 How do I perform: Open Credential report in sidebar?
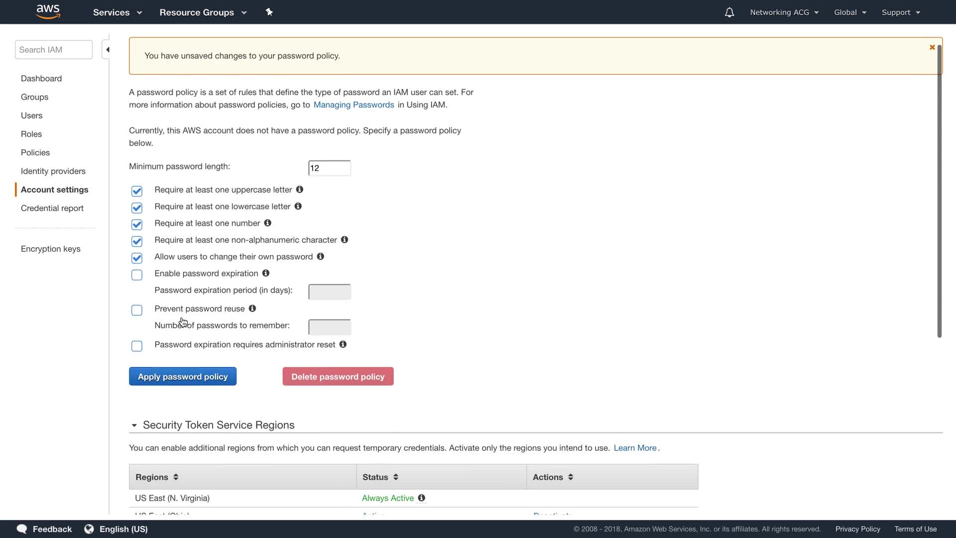52,208
